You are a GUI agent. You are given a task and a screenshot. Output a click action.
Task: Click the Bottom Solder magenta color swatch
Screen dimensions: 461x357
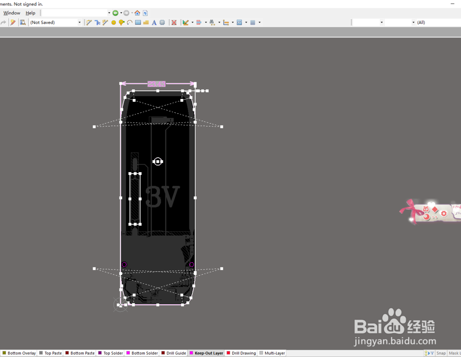tap(128, 353)
